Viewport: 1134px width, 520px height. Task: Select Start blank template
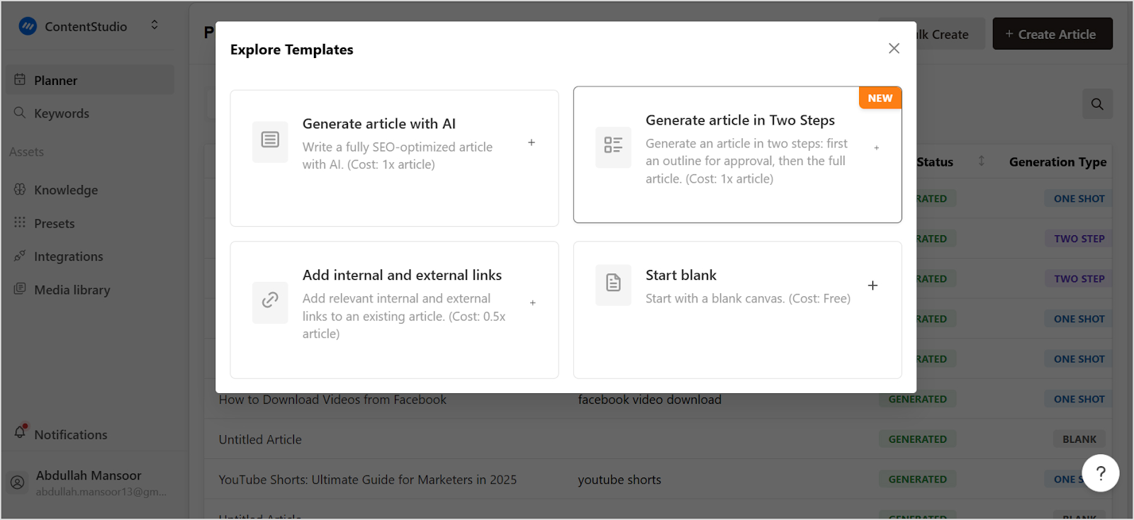click(737, 310)
